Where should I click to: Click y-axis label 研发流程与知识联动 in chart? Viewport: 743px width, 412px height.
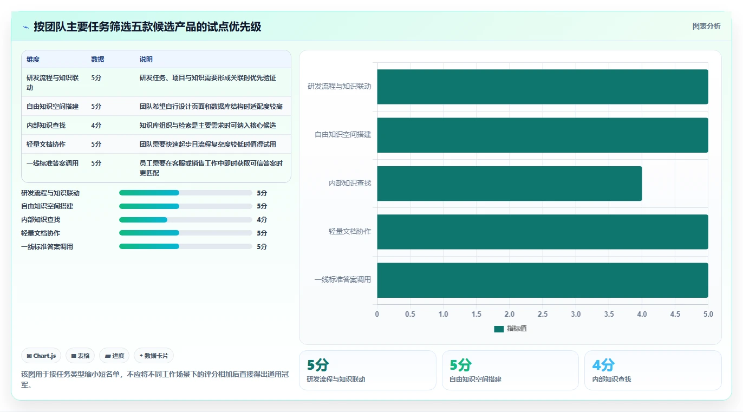[x=340, y=86]
